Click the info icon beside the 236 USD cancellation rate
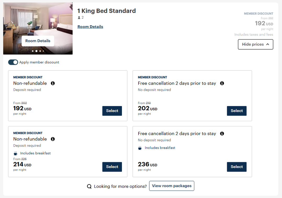282x198 pixels. pyautogui.click(x=222, y=133)
